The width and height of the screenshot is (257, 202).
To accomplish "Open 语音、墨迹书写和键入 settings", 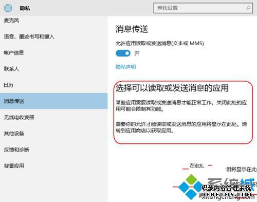I will [x=29, y=36].
